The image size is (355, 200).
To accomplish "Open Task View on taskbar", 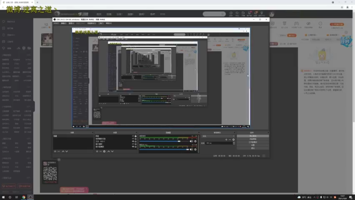I will pos(16,197).
